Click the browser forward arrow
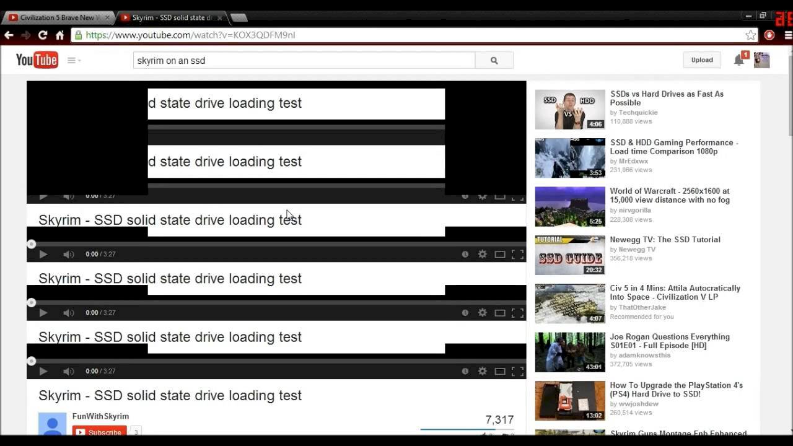The image size is (793, 446). tap(26, 35)
